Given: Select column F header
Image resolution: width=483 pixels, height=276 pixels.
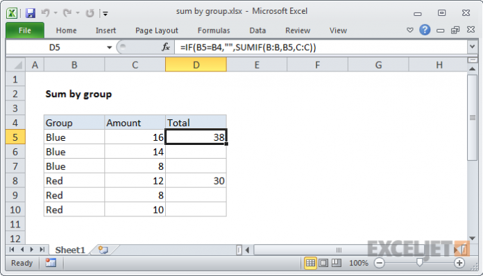Looking at the screenshot, I should pyautogui.click(x=317, y=65).
